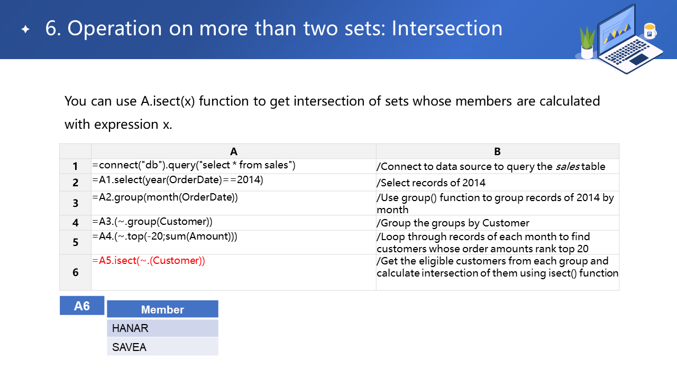Select the A4 top(-20) expression cell
Screen dimensions: 677x380
[233, 242]
